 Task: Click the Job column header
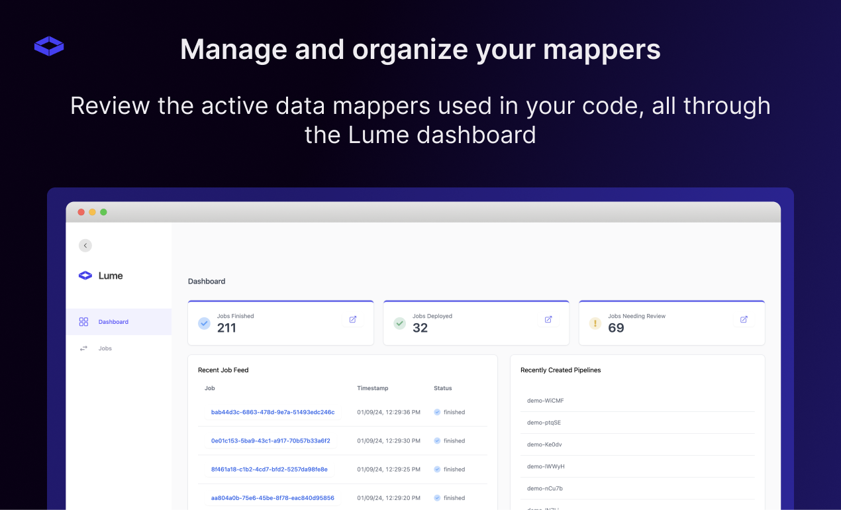tap(210, 388)
